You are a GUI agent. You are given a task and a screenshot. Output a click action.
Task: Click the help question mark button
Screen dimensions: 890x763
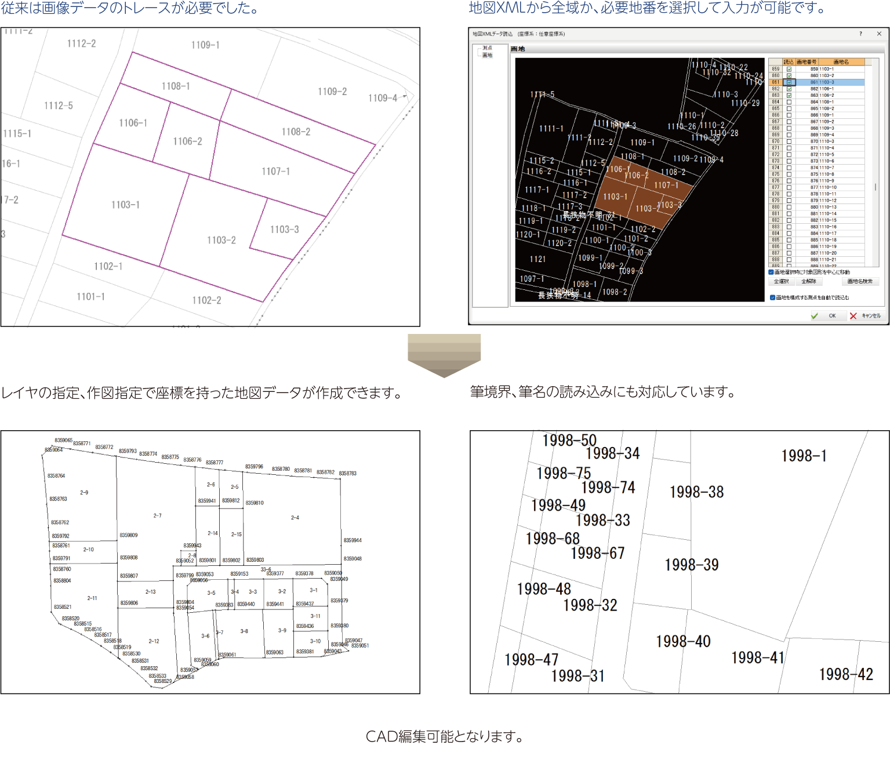tap(860, 34)
